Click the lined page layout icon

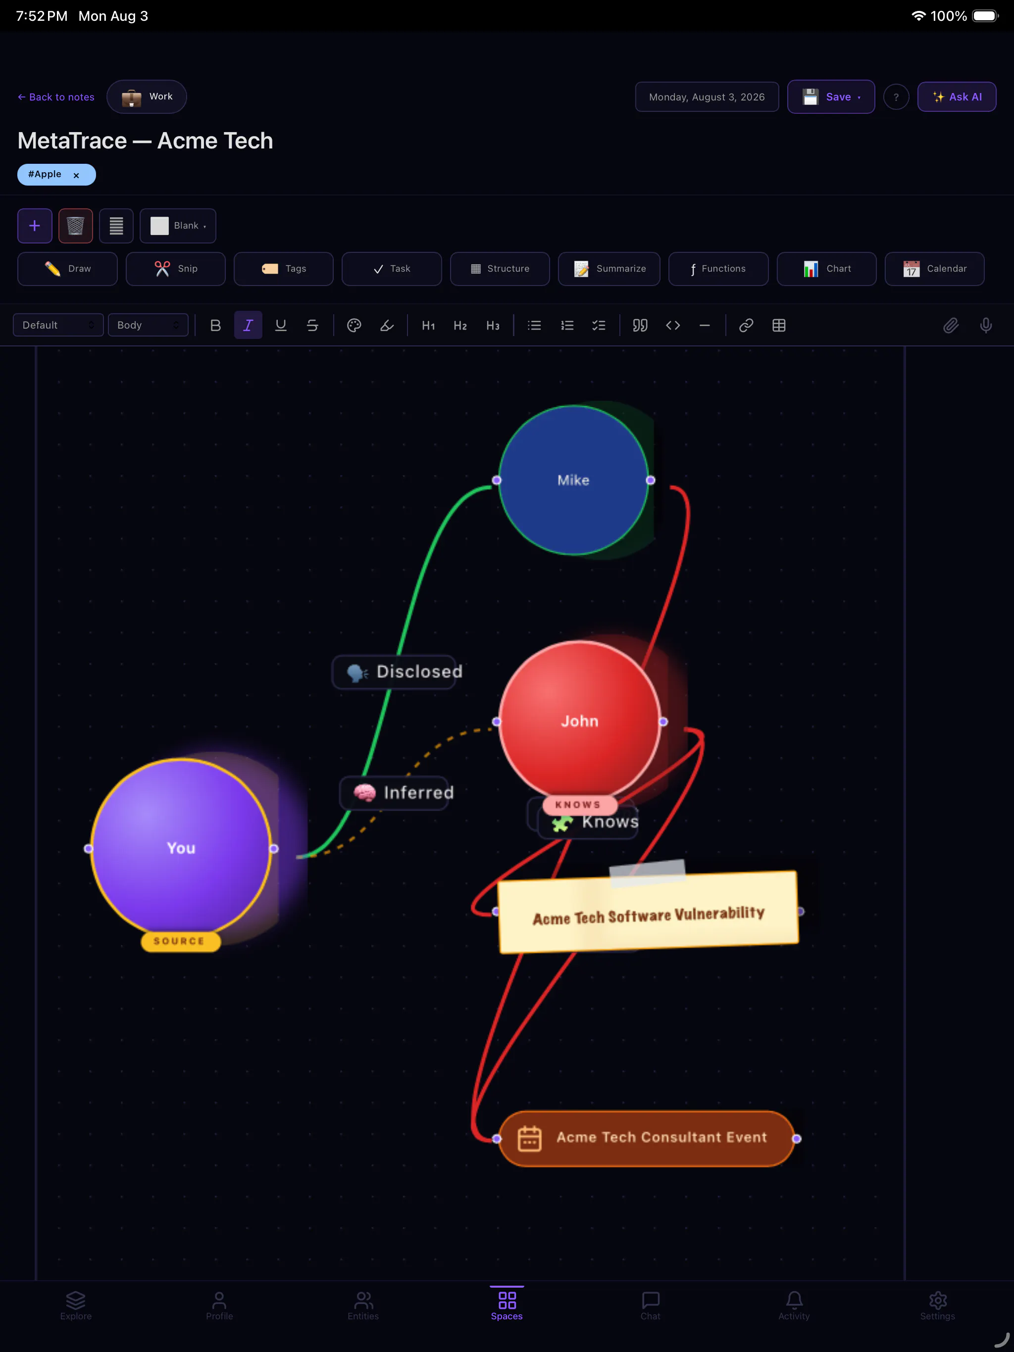[x=116, y=226]
